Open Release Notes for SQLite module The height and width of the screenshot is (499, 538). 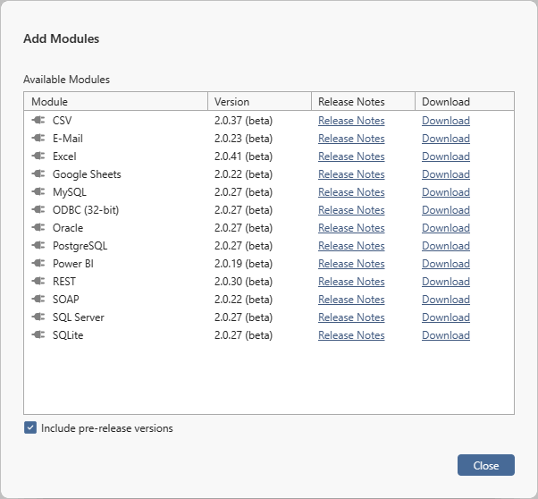click(351, 334)
